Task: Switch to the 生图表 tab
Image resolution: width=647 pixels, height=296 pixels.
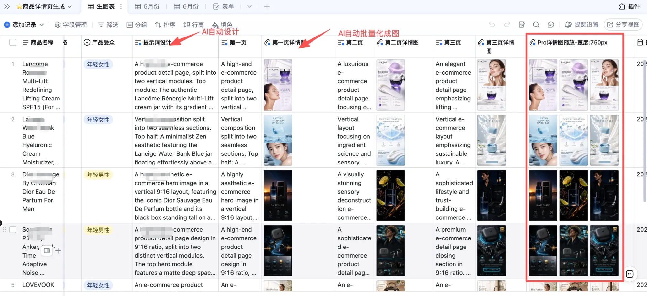Action: click(101, 6)
